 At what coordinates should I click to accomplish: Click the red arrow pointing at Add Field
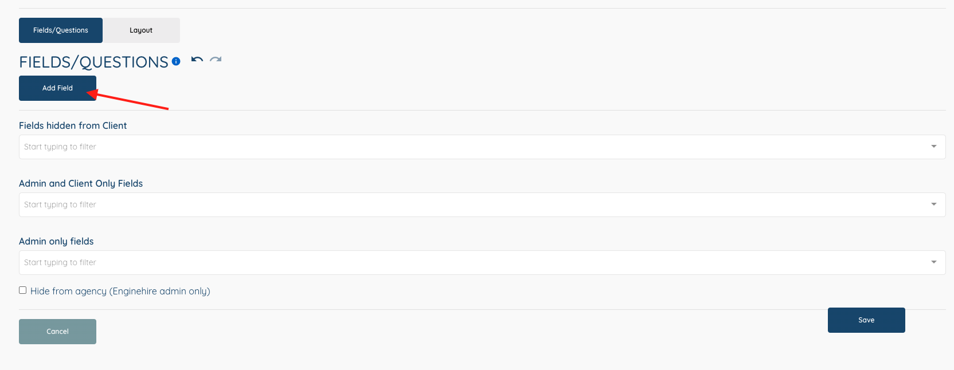pyautogui.click(x=132, y=101)
